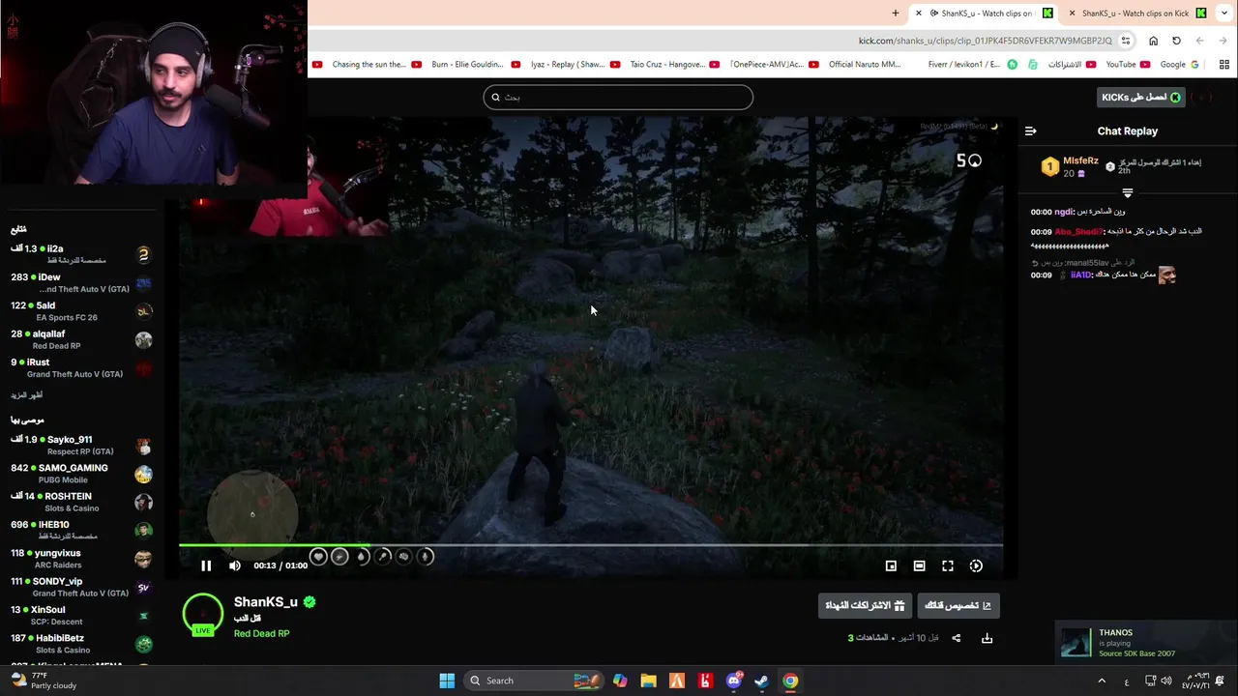This screenshot has height=696, width=1238.
Task: Open the Red Dead RP category link
Action: coord(261,634)
